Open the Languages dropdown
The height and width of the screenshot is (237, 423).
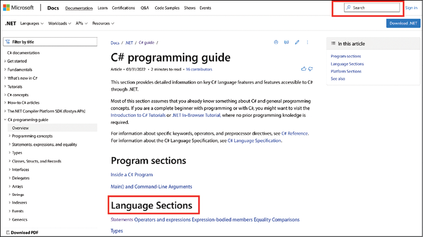pos(32,23)
